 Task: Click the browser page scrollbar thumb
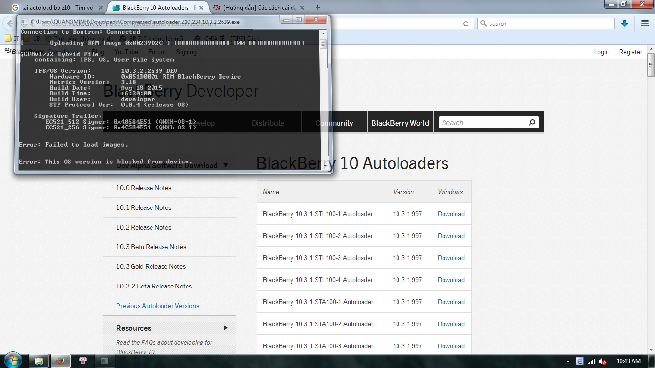tap(651, 65)
